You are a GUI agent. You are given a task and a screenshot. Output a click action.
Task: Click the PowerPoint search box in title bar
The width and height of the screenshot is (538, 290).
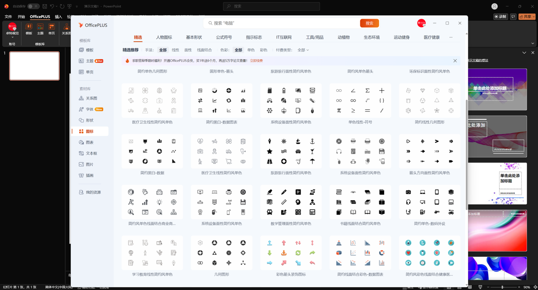point(271,6)
